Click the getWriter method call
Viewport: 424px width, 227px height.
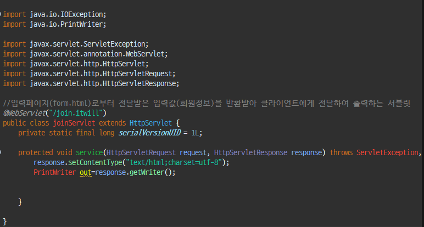click(x=147, y=173)
